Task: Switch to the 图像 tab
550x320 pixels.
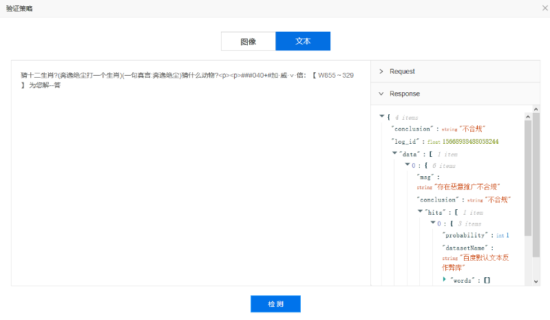Action: click(x=248, y=41)
